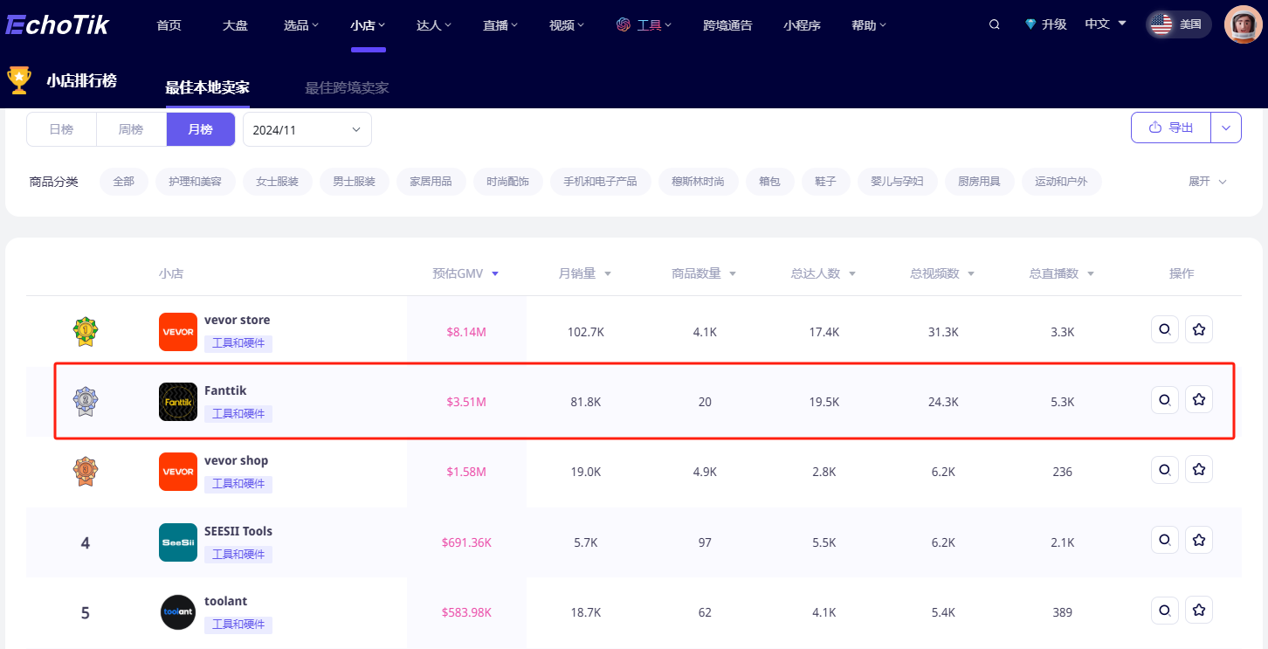Click the analyze icon for vevor store
The height and width of the screenshot is (649, 1268).
pyautogui.click(x=1164, y=329)
